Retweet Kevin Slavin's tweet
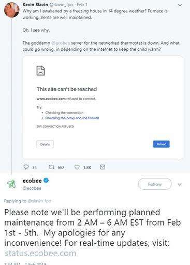The height and width of the screenshot is (265, 190). (51, 167)
